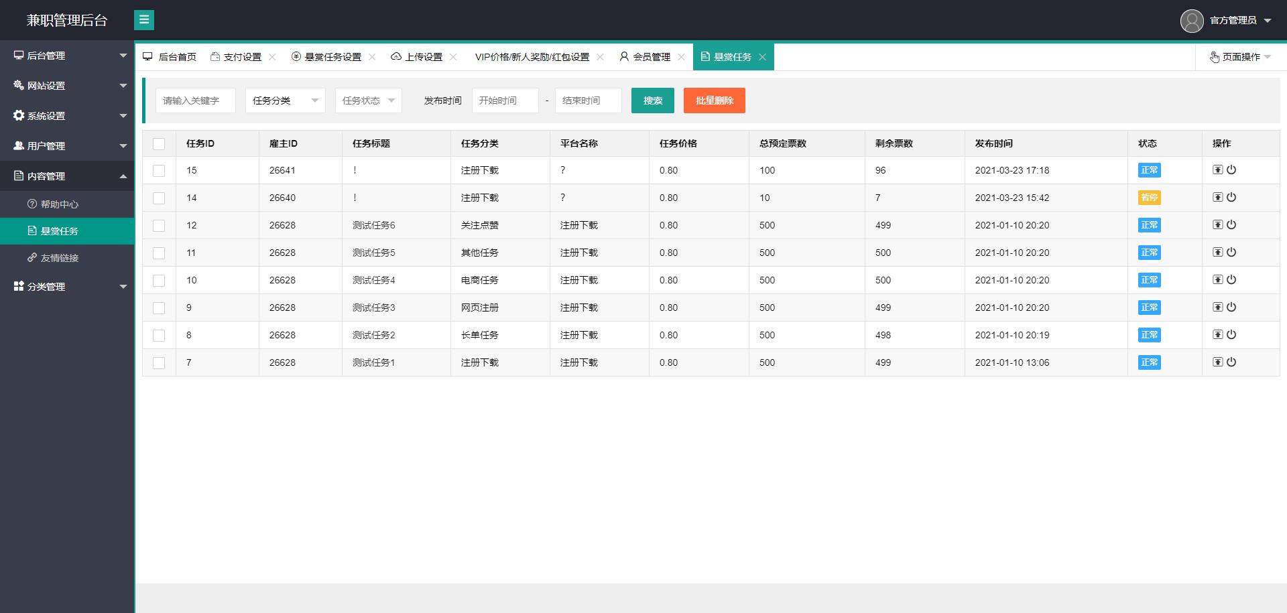Focus the keyword search input field
The width and height of the screenshot is (1287, 613).
[196, 100]
